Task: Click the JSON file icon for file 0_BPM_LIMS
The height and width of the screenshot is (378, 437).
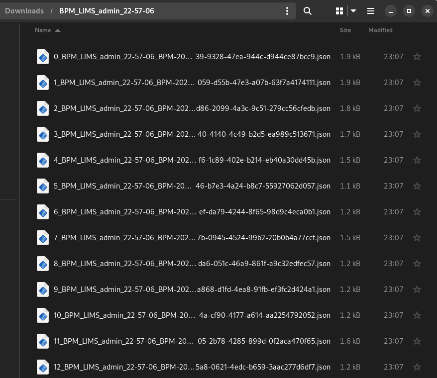Action: click(x=43, y=57)
